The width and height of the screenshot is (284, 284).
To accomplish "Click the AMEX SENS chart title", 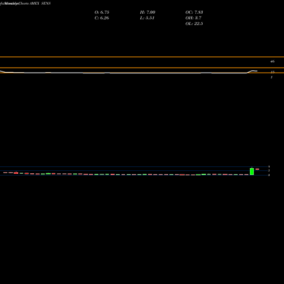I will pos(40,3).
